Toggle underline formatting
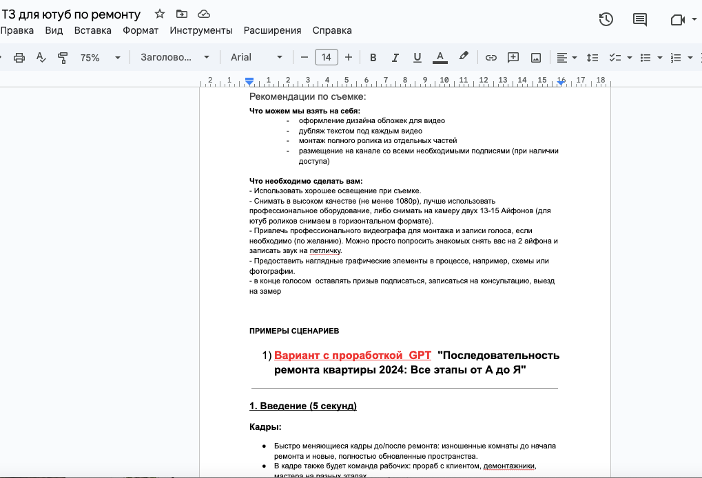Viewport: 702px width, 478px height. pos(417,57)
